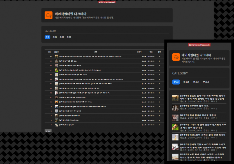Select 분류1 category in desktop view

[55, 37]
